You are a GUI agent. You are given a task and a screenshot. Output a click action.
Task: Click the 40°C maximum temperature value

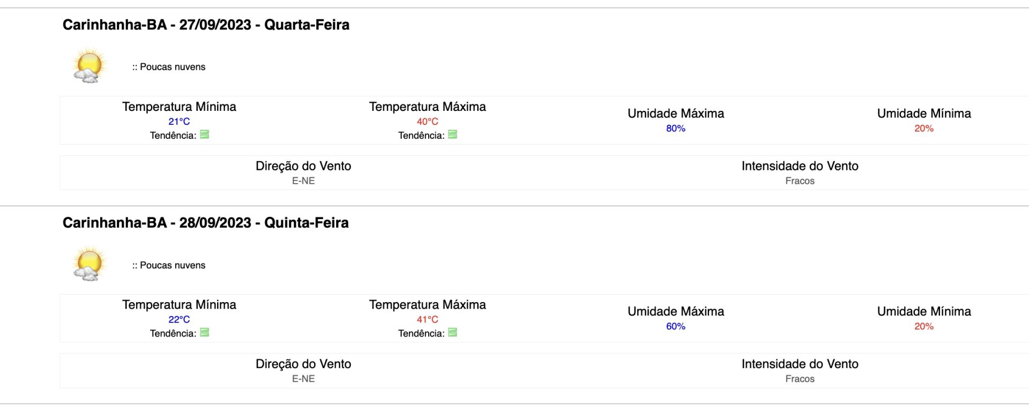click(428, 122)
